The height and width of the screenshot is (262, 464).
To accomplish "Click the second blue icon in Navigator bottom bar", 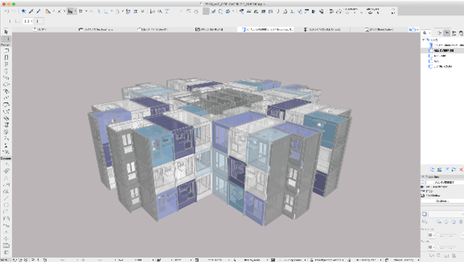I will [x=440, y=169].
